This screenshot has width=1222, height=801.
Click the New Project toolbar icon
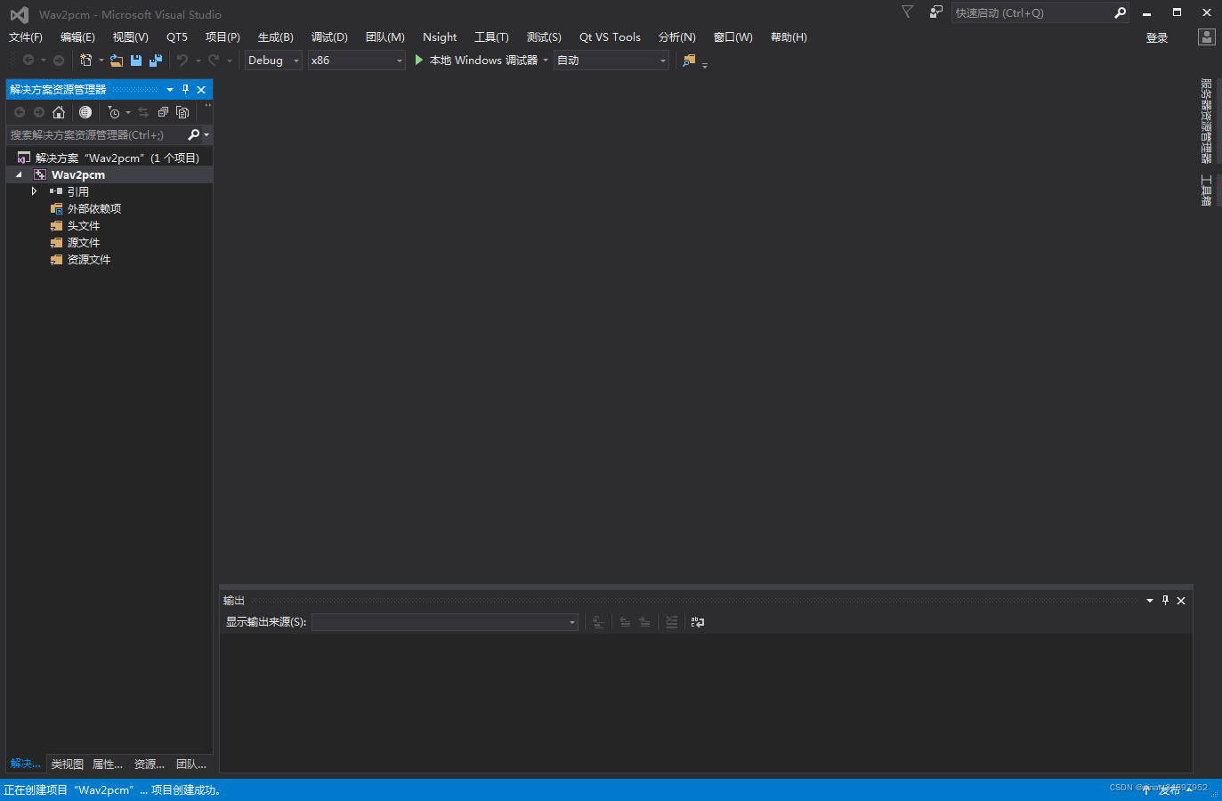86,61
